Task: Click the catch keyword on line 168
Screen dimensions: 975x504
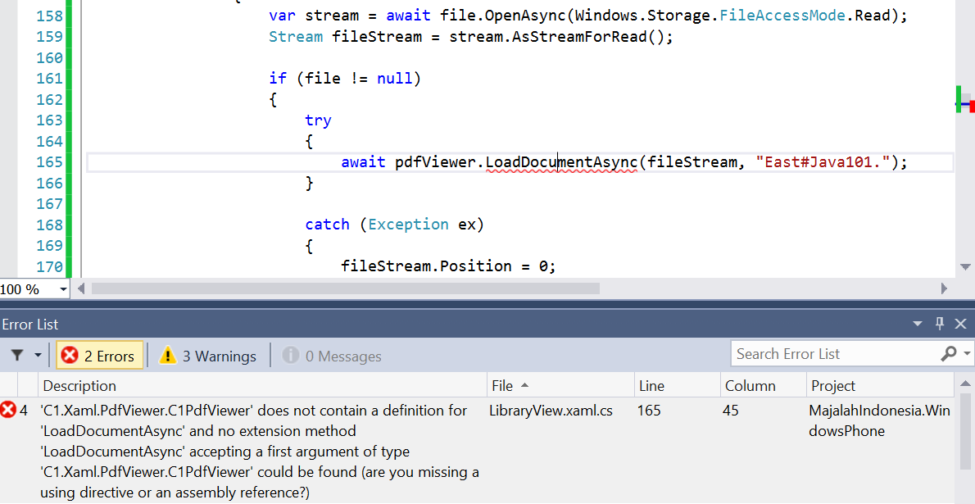Action: click(x=327, y=225)
